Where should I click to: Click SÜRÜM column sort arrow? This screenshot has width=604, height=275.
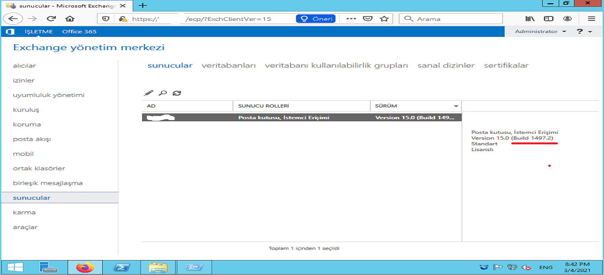click(x=456, y=106)
